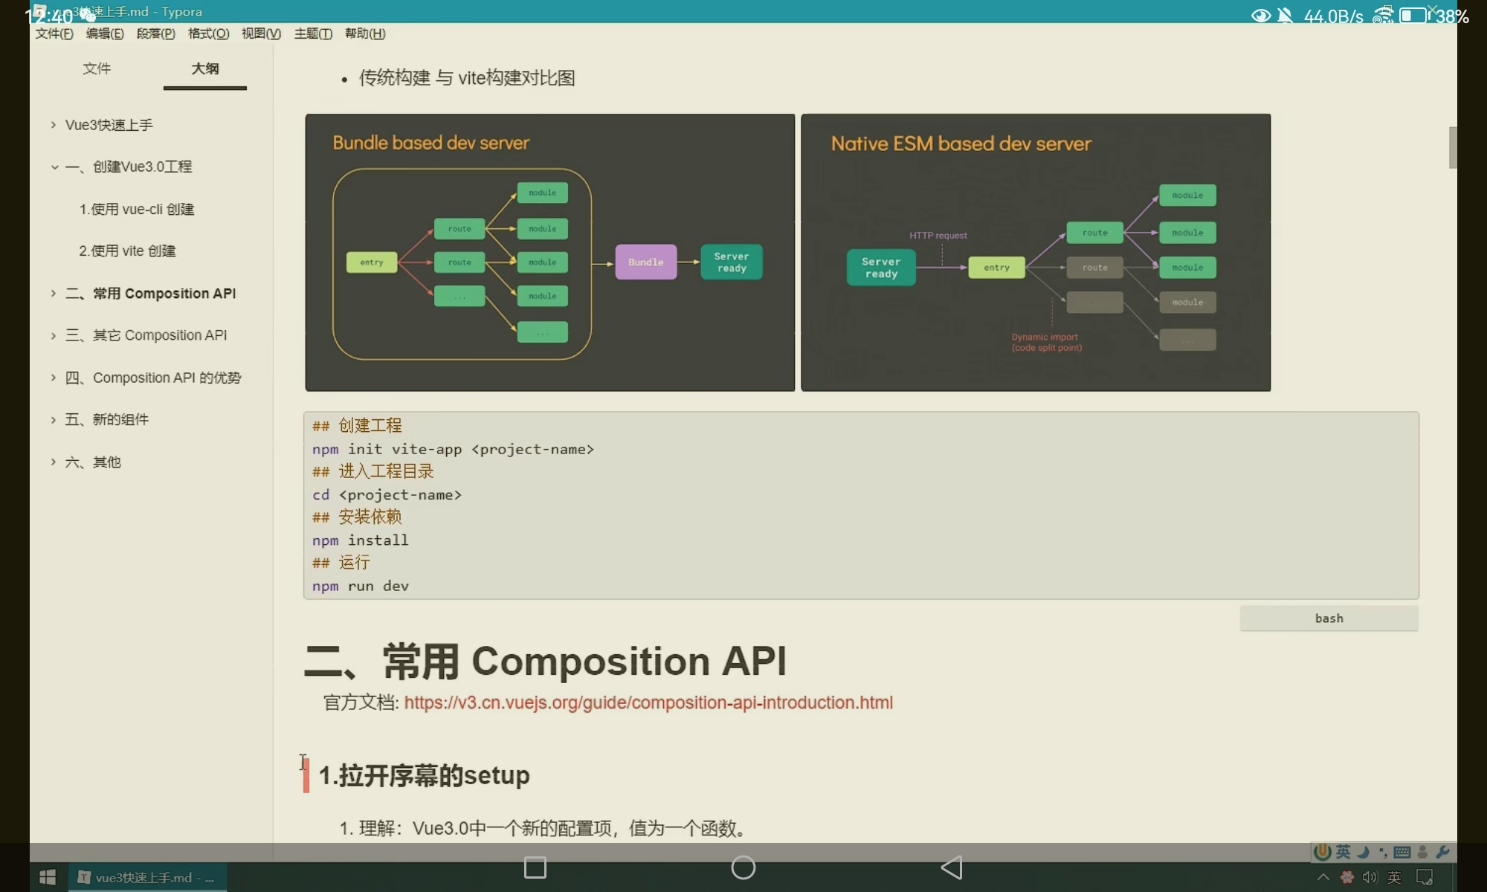Switch to the 文件 sidebar tab
Image resolution: width=1487 pixels, height=892 pixels.
(x=97, y=68)
